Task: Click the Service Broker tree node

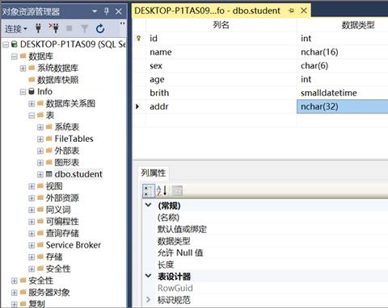Action: (74, 245)
